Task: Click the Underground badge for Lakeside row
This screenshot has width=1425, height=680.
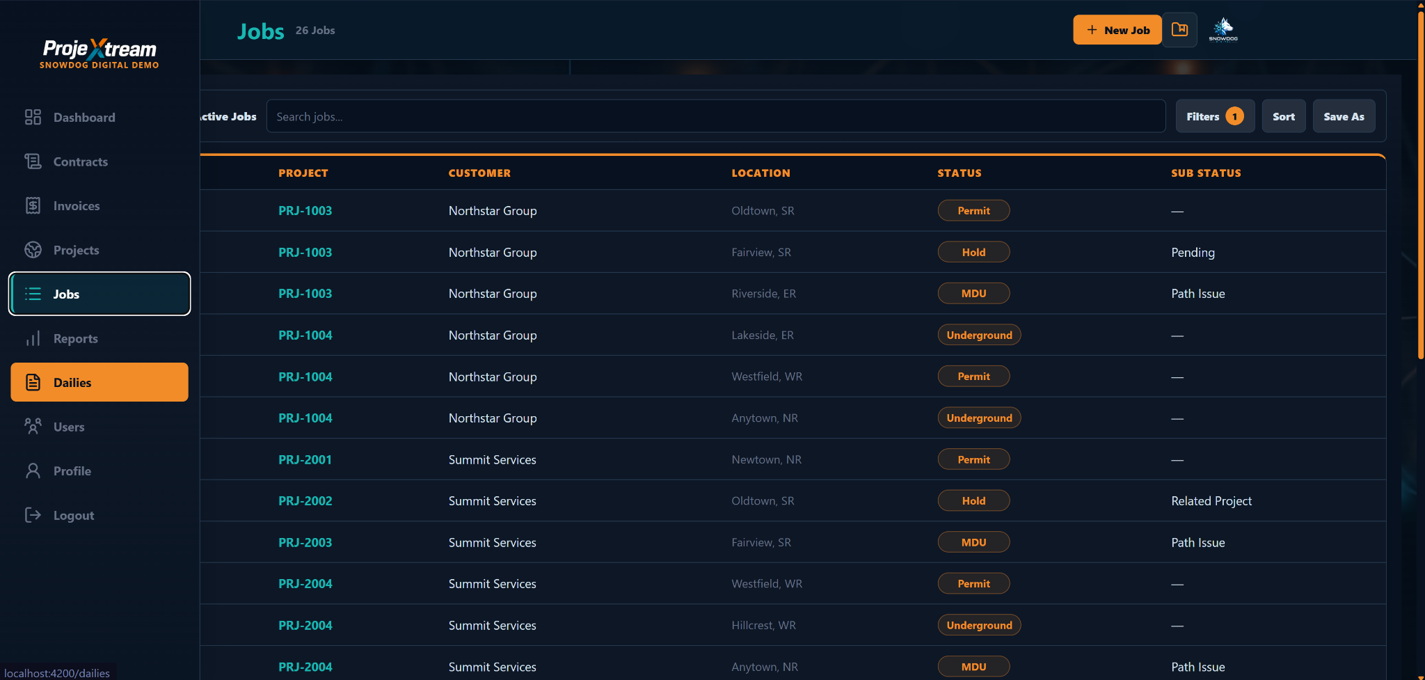Action: coord(979,335)
